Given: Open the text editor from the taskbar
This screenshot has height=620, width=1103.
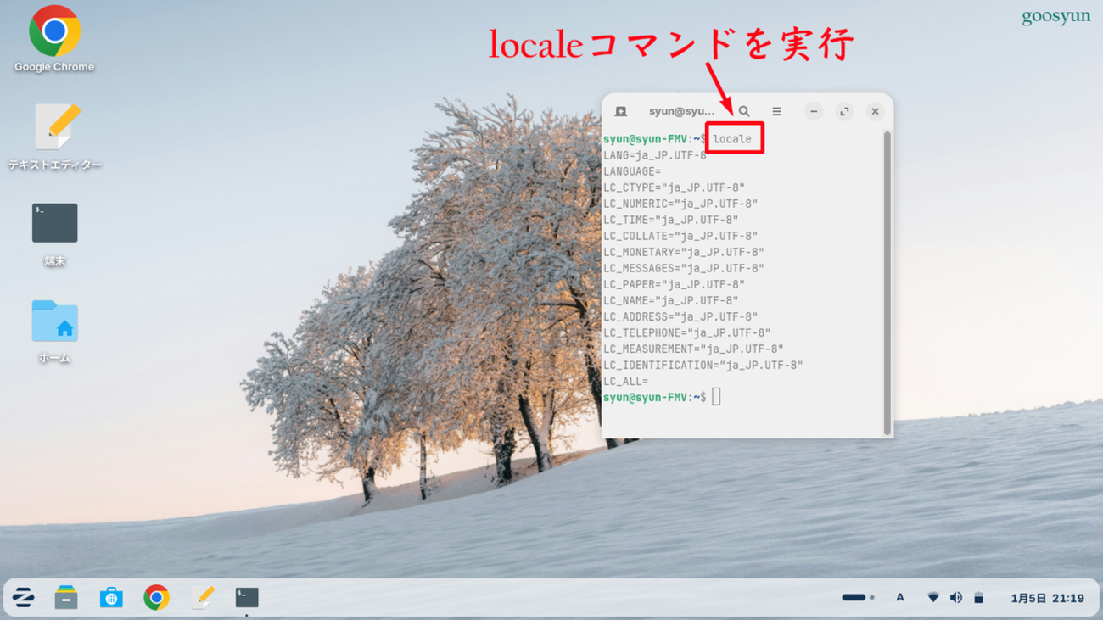Looking at the screenshot, I should 202,597.
